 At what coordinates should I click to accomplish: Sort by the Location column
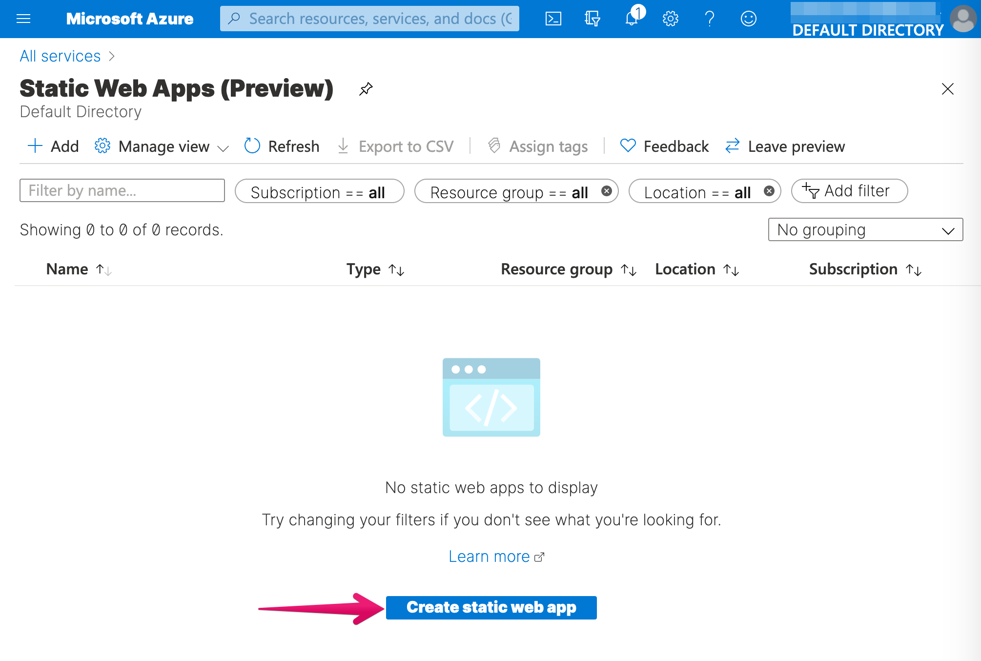tap(697, 269)
